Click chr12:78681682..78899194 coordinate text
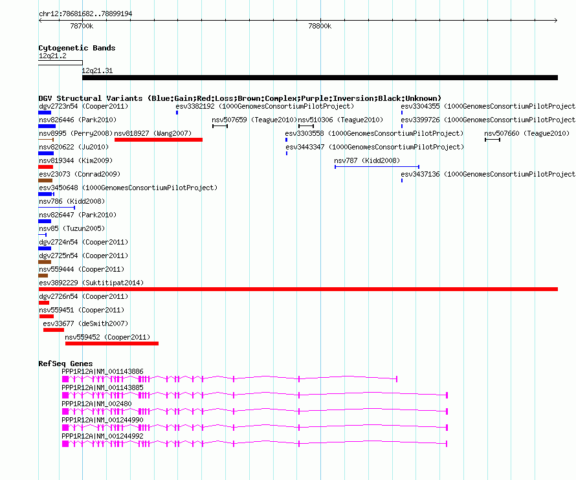576x480 pixels. [85, 14]
